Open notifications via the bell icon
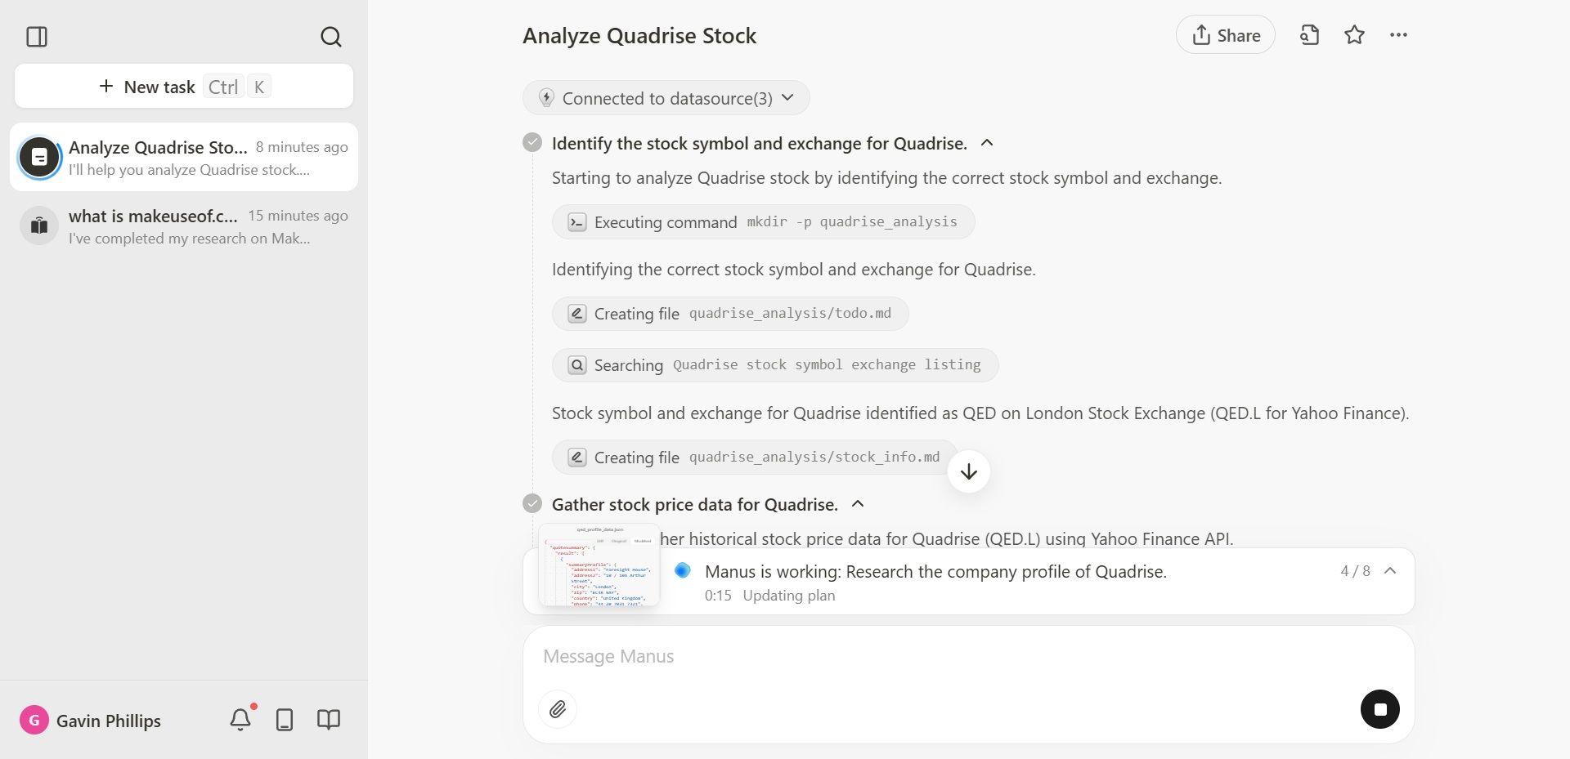This screenshot has height=759, width=1570. [240, 720]
